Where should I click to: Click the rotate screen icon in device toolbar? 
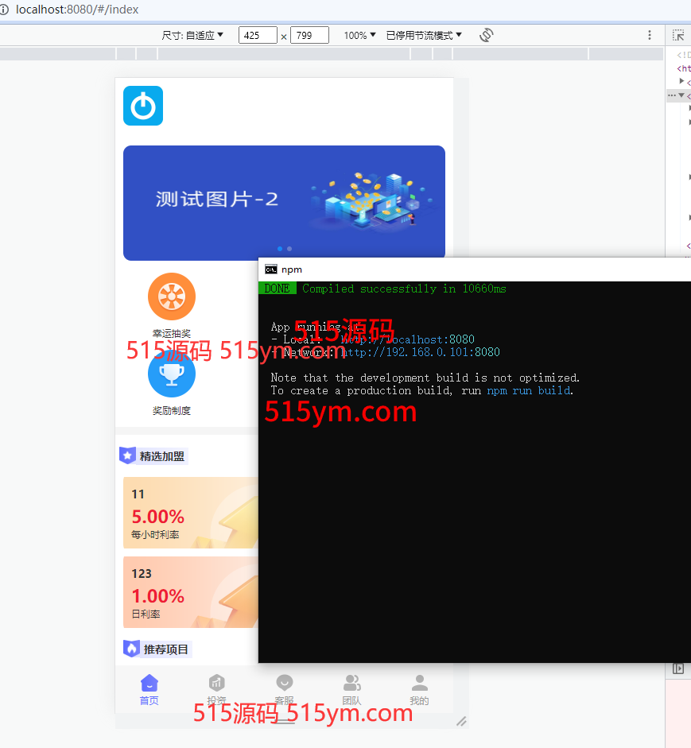[x=487, y=35]
